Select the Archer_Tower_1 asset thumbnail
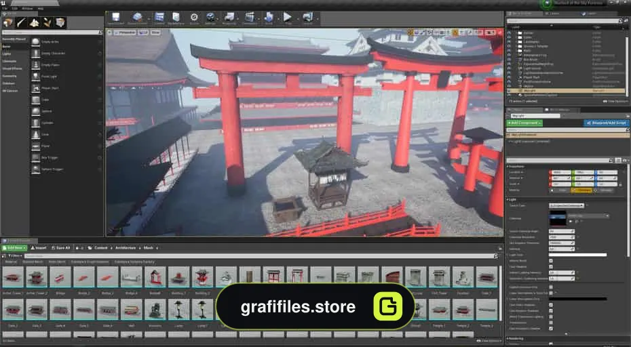This screenshot has width=631, height=347. click(13, 277)
